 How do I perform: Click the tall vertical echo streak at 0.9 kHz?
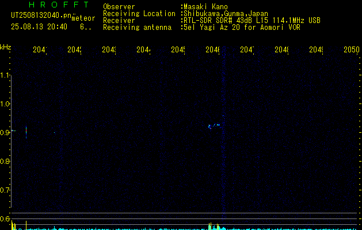pos(26,132)
